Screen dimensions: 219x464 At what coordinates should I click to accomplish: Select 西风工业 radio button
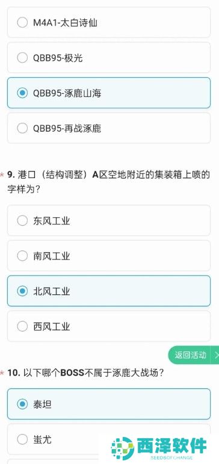click(x=22, y=326)
